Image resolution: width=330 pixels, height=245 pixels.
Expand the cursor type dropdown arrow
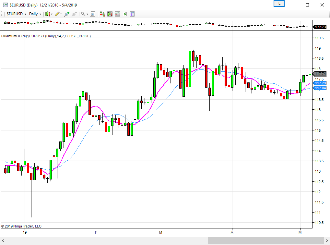(87, 14)
